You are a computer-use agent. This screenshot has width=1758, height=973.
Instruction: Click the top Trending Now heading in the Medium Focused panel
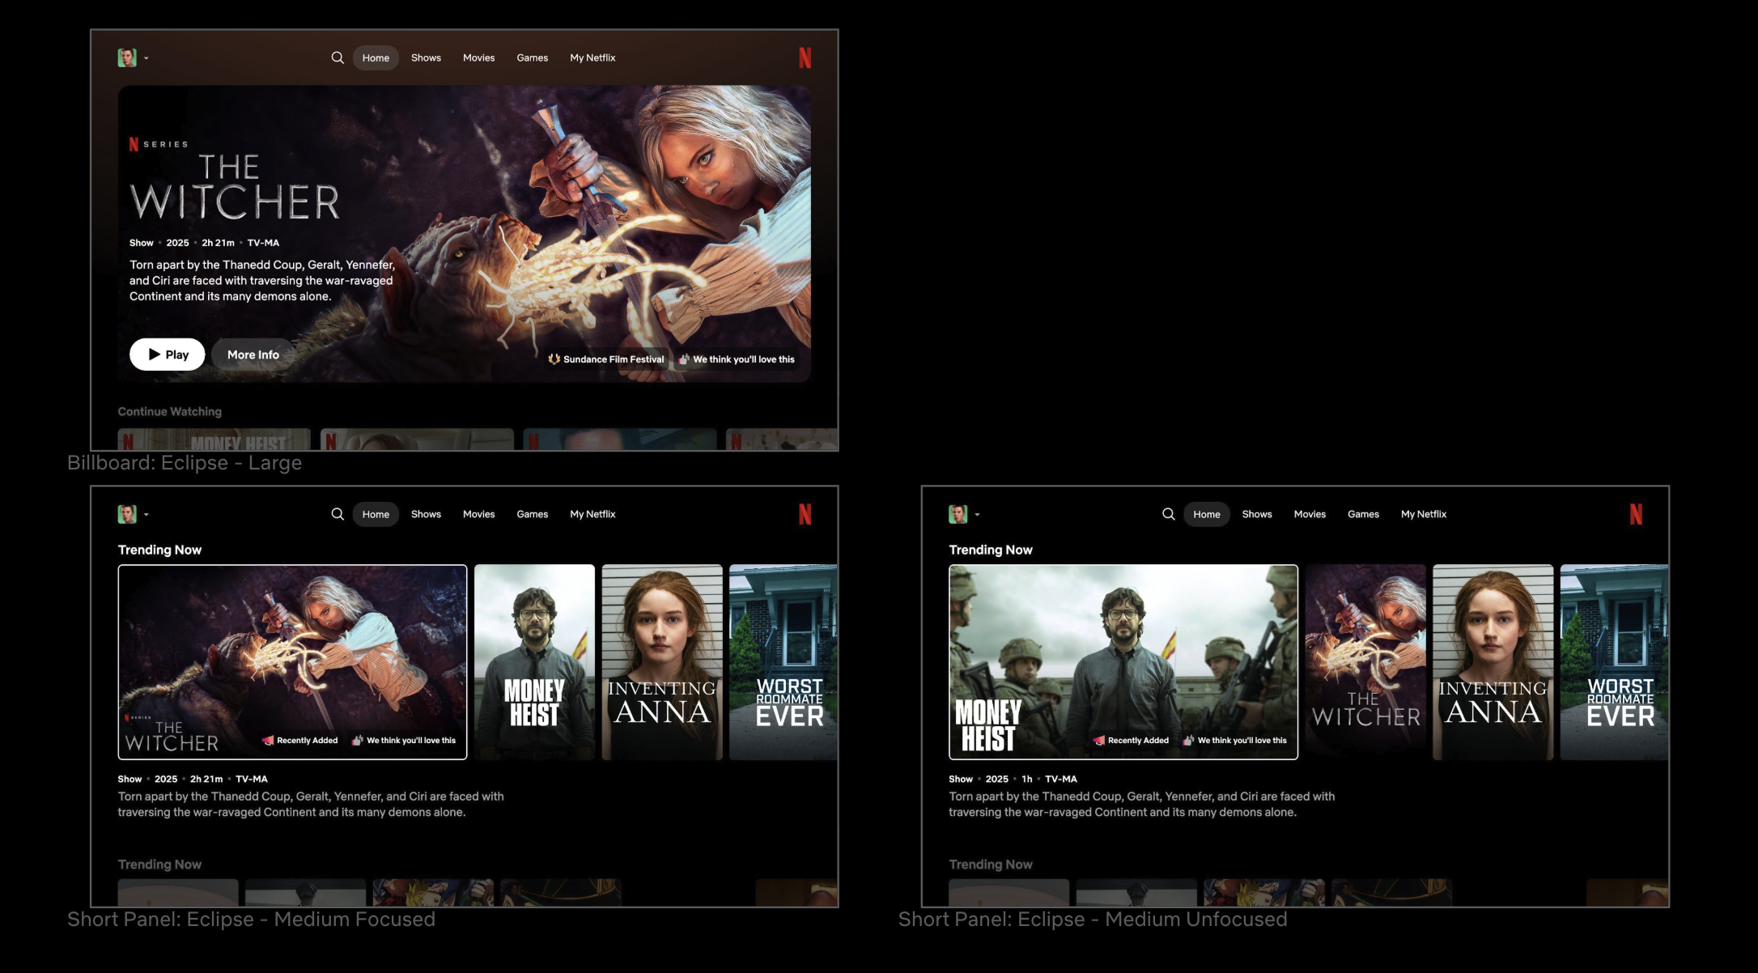click(159, 550)
